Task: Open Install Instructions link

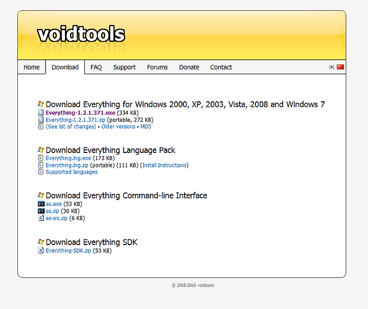Action: point(164,165)
